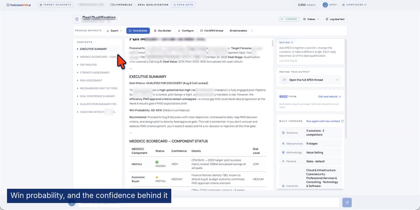Jump to Risk Assessment section
This screenshot has width=420, height=210.
click(x=91, y=80)
